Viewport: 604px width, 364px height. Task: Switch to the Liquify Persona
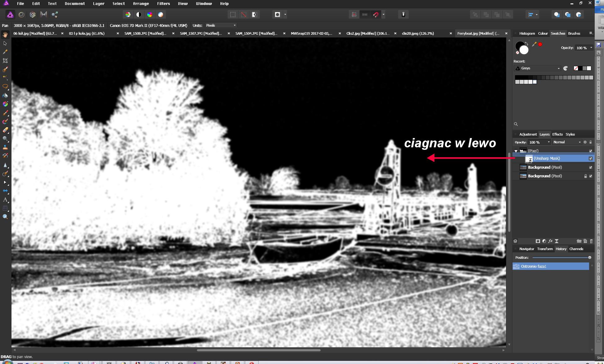21,15
